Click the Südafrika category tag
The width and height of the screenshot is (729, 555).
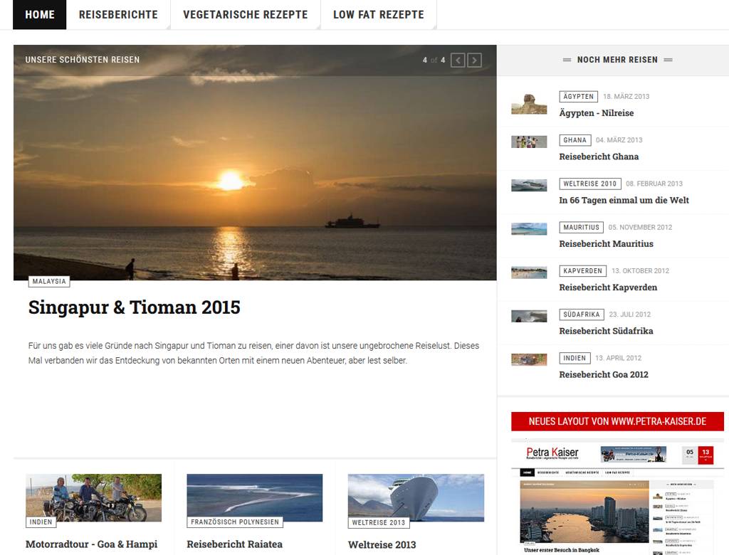click(582, 314)
